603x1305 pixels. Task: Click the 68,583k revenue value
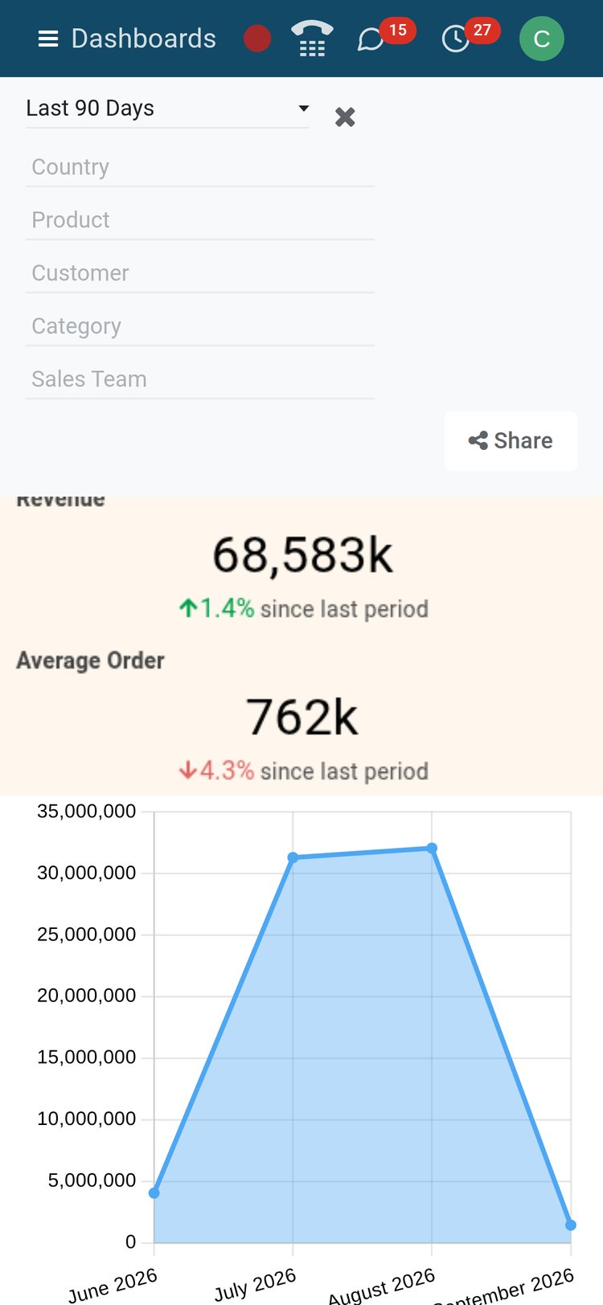pos(302,555)
